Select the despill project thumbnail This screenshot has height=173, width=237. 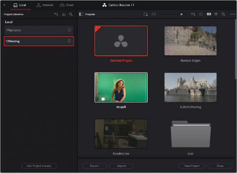121,87
